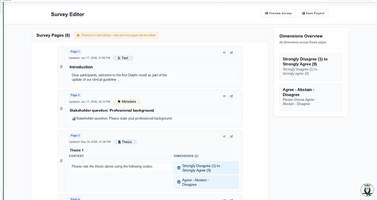Grab the drag handle of Page 3

[61, 161]
